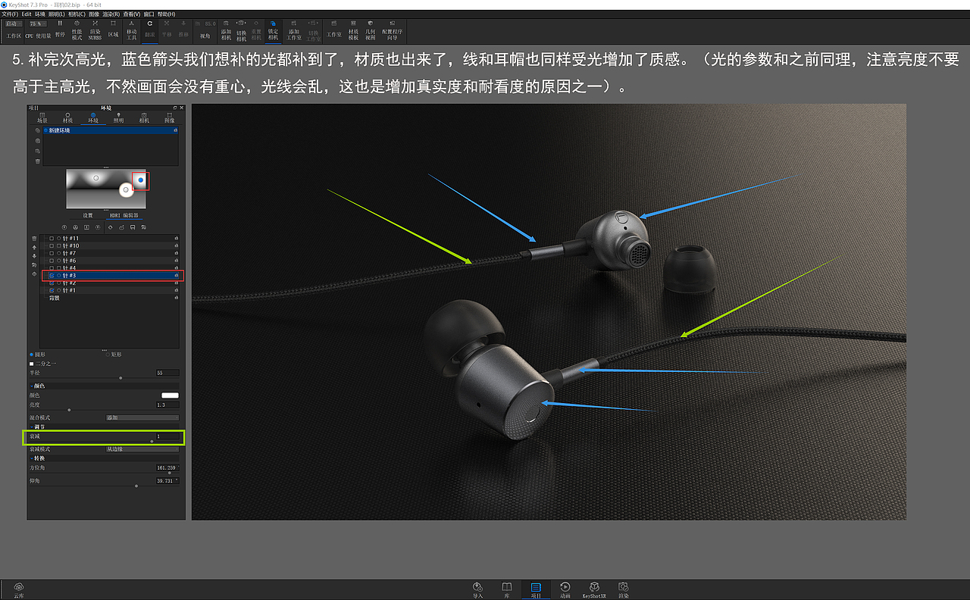The height and width of the screenshot is (600, 970).
Task: Enable the 针 #6 pin checkbox
Action: click(x=52, y=261)
